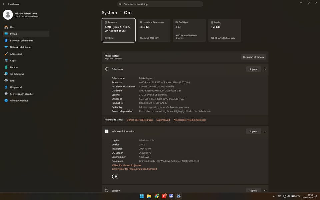Open the red L app on taskbar

tap(164, 196)
